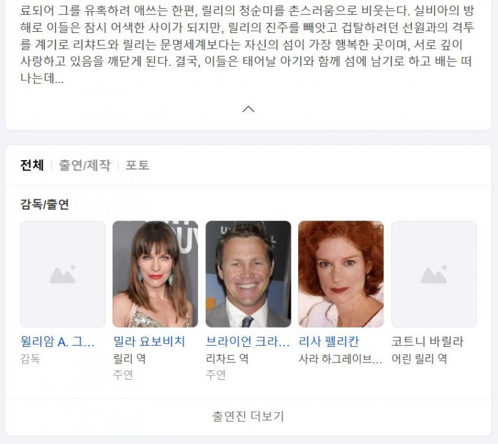This screenshot has width=498, height=444.
Task: Click the 릴리 역 role label
Action: pyautogui.click(x=129, y=359)
